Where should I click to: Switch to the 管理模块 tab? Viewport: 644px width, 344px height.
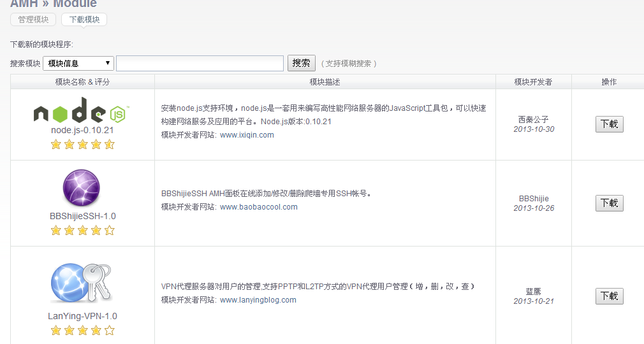[33, 20]
